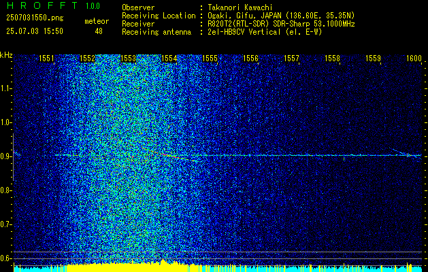Screen dimensions: 428x272
Task: Select the file name 2507031550.png
Action: [x=35, y=18]
